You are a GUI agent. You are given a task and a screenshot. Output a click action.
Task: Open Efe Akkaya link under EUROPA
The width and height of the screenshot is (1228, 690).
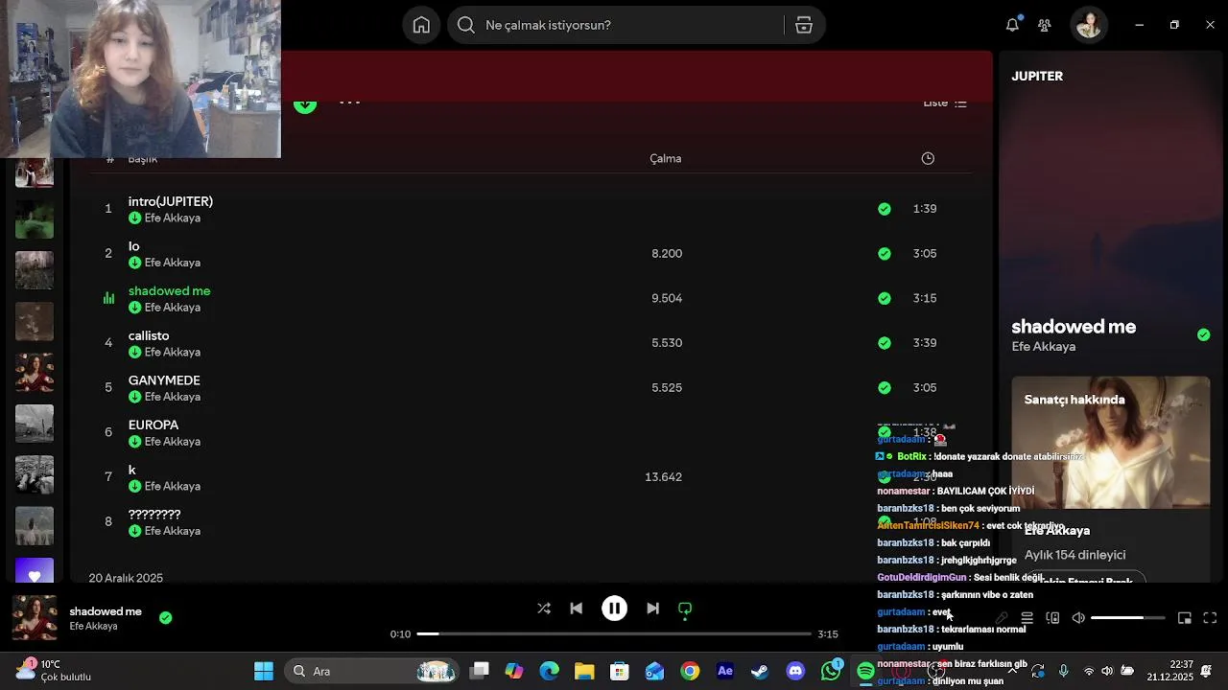pyautogui.click(x=173, y=442)
